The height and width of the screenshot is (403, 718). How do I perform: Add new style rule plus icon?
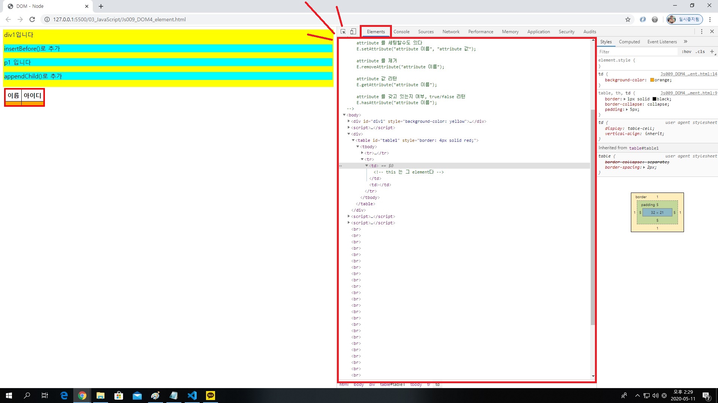coord(712,51)
